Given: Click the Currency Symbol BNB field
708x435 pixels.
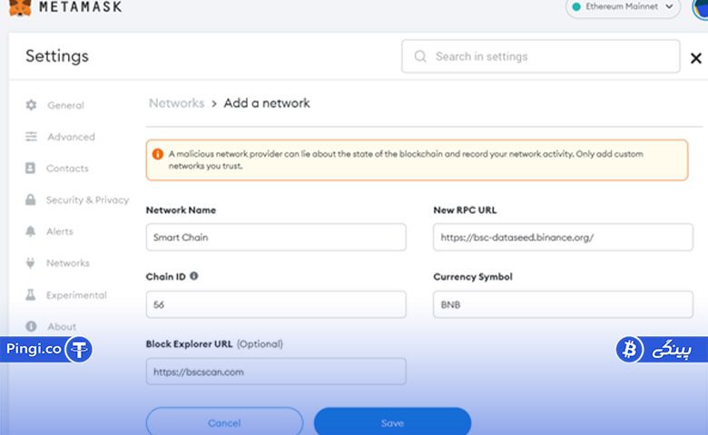Looking at the screenshot, I should (x=563, y=304).
